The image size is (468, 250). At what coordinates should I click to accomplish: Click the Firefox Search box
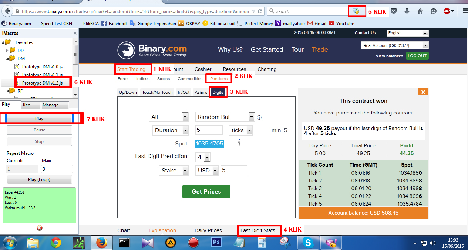coord(308,11)
